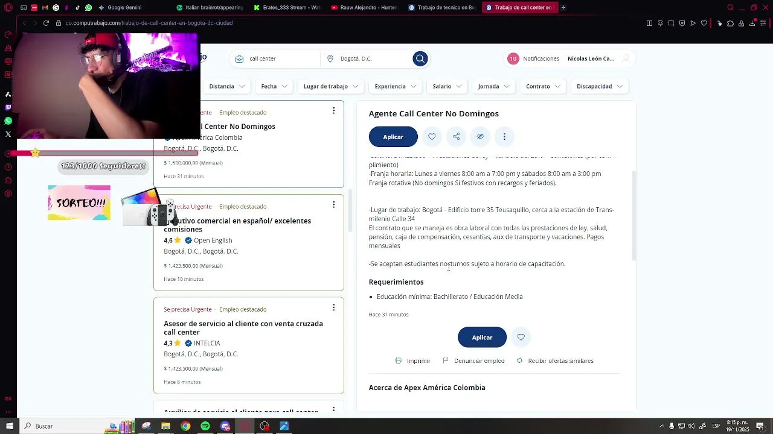Click browser address bar URL
Viewport: 773px width, 434px height.
[x=149, y=23]
